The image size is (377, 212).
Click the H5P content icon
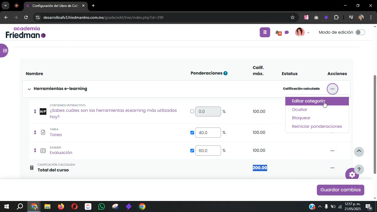(43, 112)
